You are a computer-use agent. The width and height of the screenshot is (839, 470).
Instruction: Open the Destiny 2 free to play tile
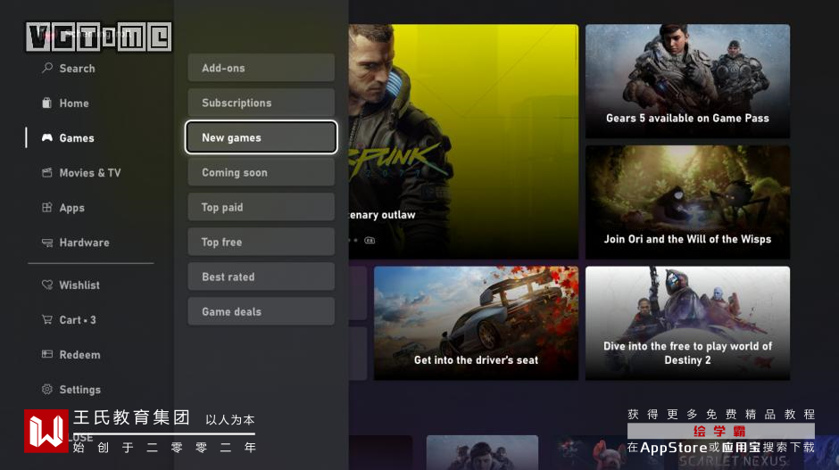click(687, 324)
